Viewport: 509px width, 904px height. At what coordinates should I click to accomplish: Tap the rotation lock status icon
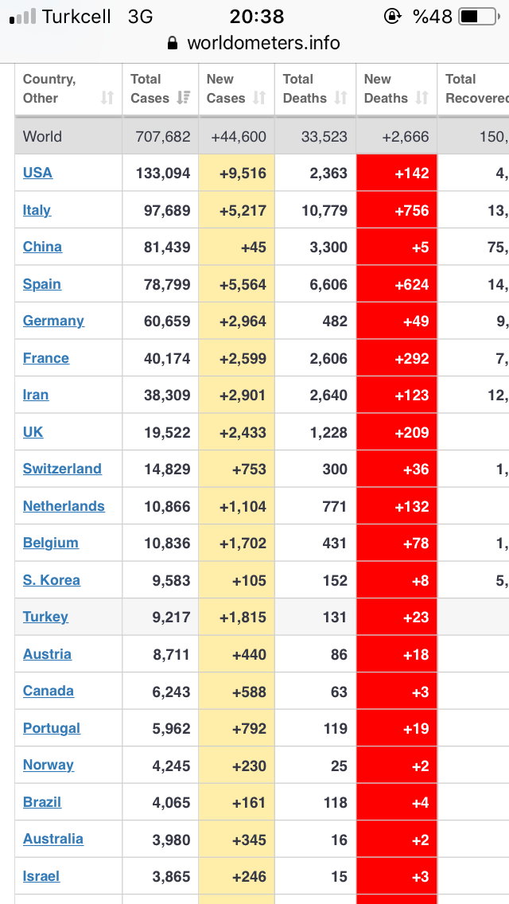(393, 16)
